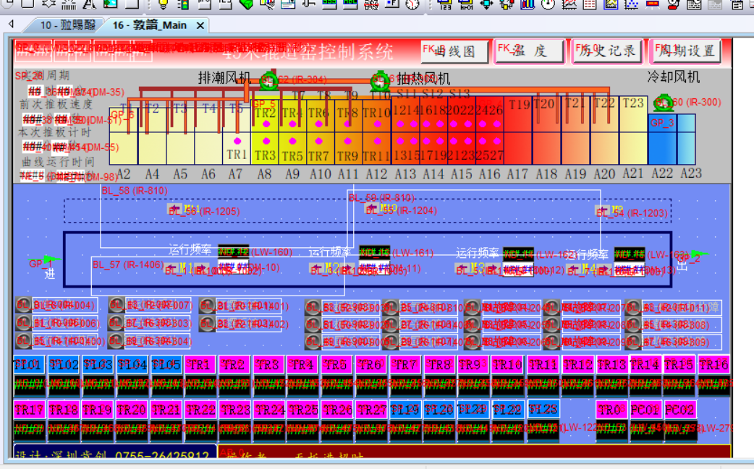This screenshot has height=469, width=754.
Task: Click the tab scroll left arrow
Action: click(12, 25)
